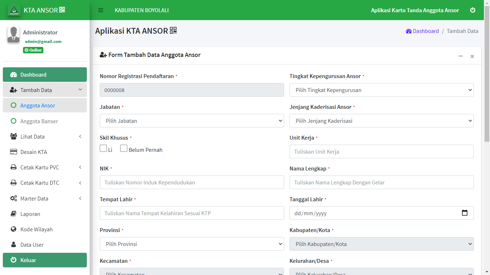Click the KTA ANSOR logo icon
The height and width of the screenshot is (275, 490).
(14, 10)
